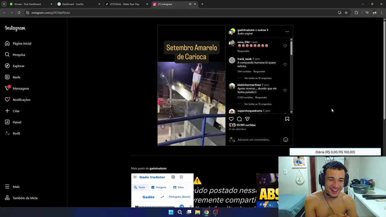The image size is (386, 217).
Task: Open taskbar search
Action: click(180, 212)
